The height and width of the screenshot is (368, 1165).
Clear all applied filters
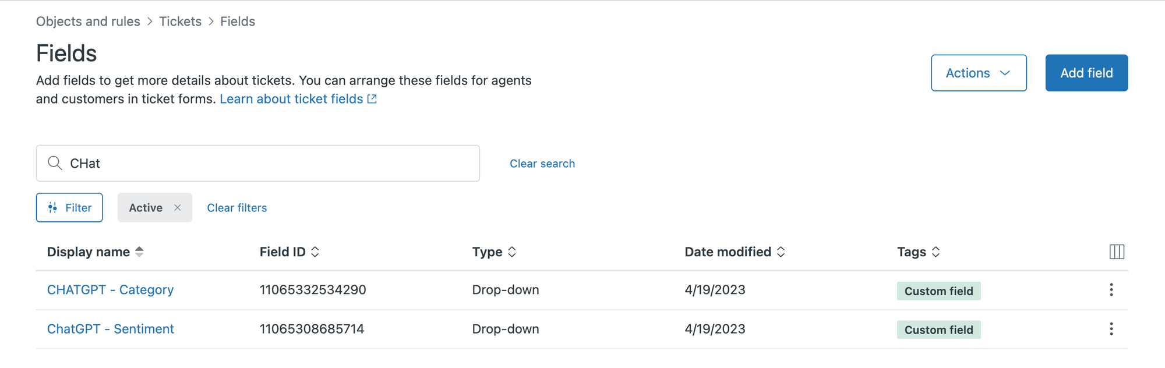tap(236, 208)
